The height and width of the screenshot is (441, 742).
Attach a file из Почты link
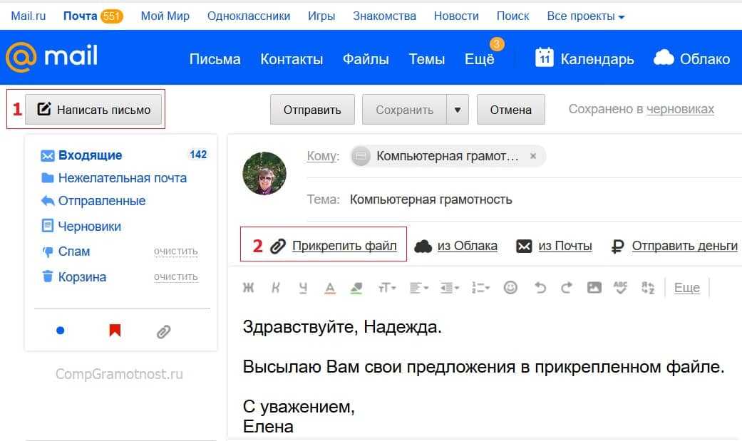565,246
